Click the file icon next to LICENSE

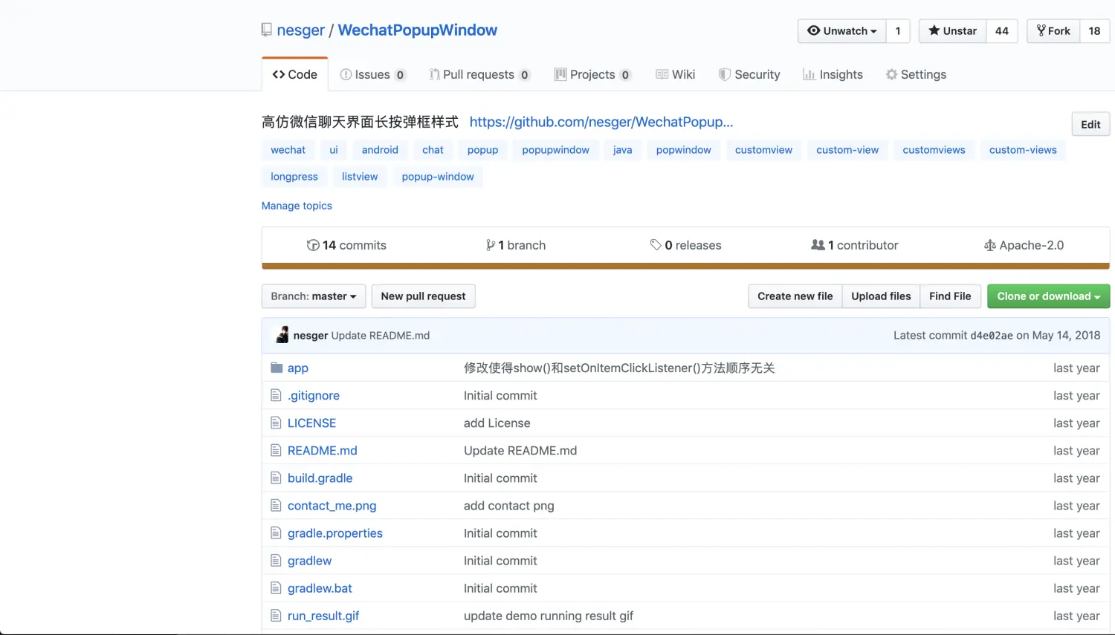point(276,423)
